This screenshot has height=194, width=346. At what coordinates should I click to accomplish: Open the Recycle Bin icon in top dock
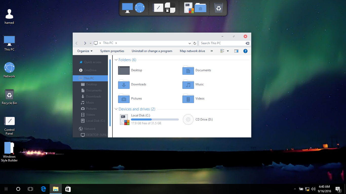tap(219, 8)
